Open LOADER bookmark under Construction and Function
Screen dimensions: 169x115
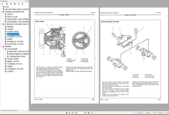point(10,29)
